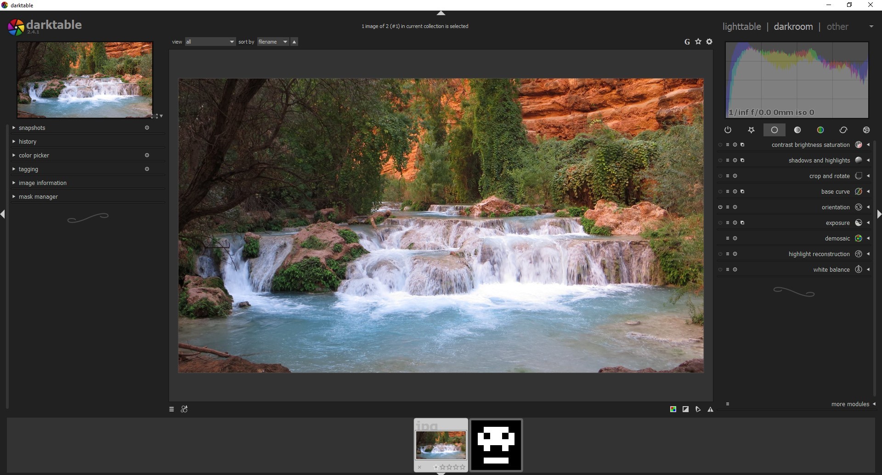This screenshot has width=882, height=475.
Task: Reject the waterfall image in filmstrip
Action: [x=419, y=467]
